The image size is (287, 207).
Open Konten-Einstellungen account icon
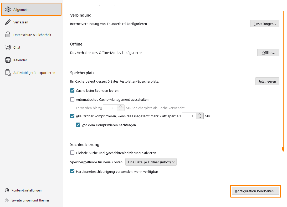pos(7,190)
